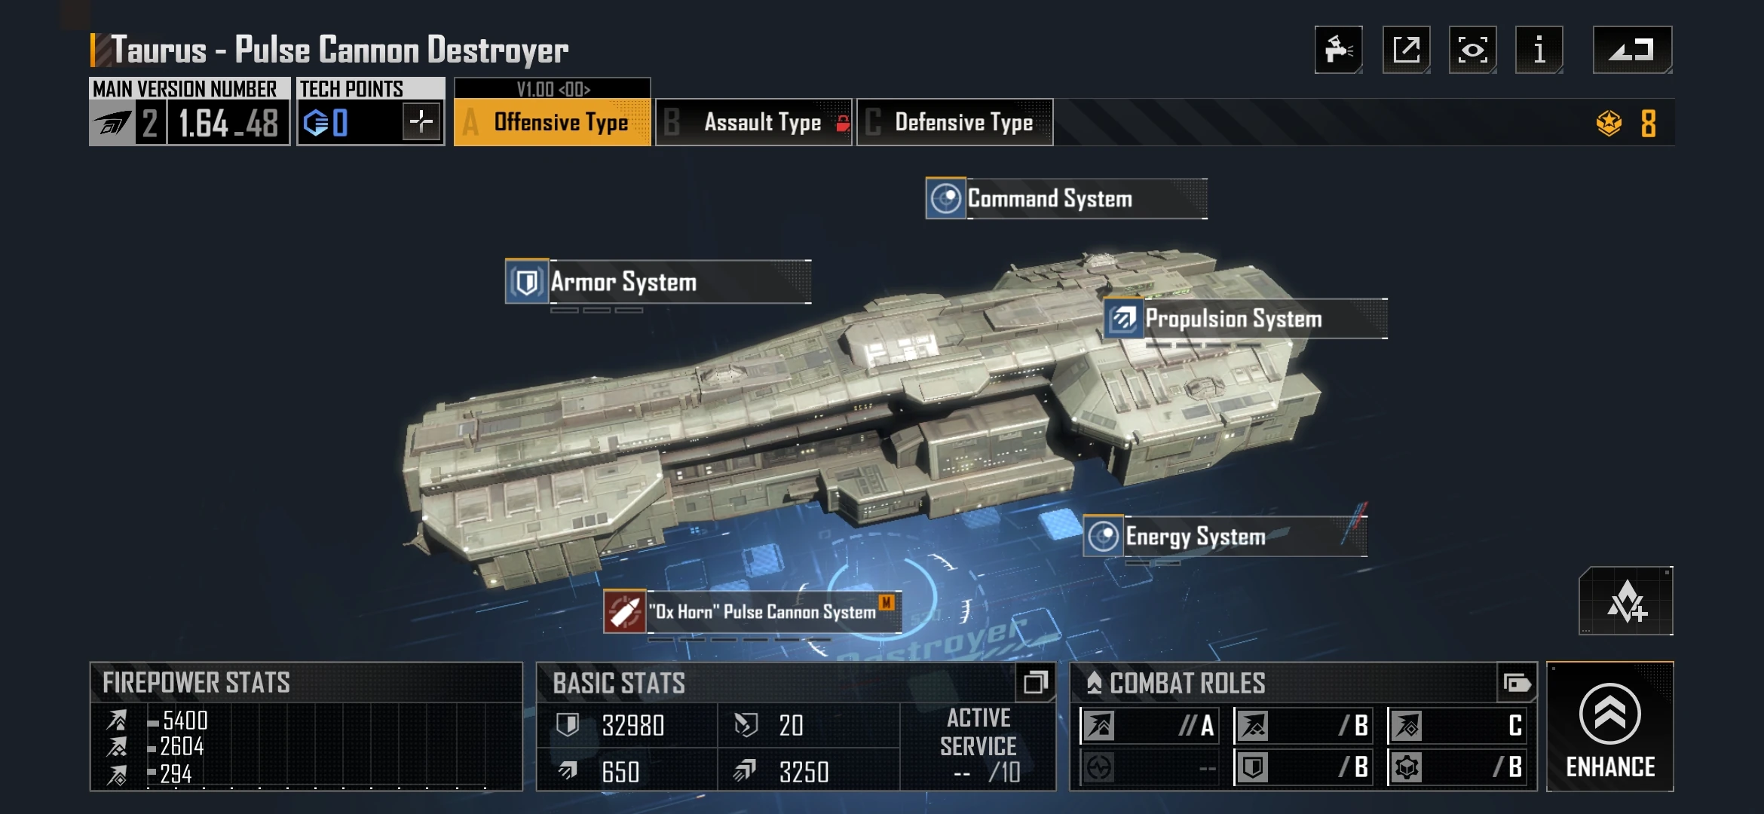Select the Propulsion System icon
This screenshot has width=1764, height=814.
click(x=1123, y=319)
